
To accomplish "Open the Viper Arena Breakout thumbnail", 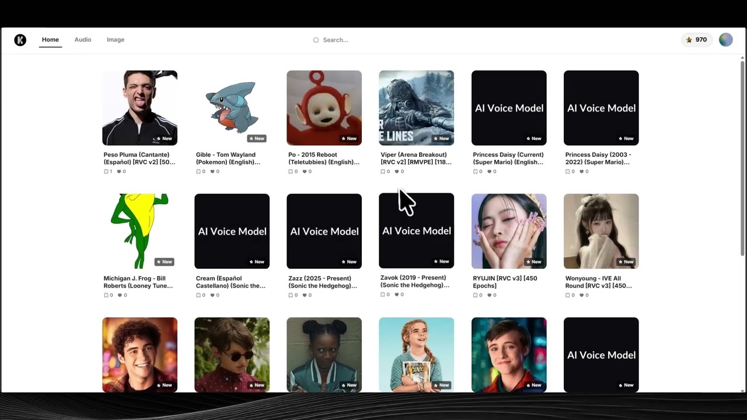I will tap(416, 108).
